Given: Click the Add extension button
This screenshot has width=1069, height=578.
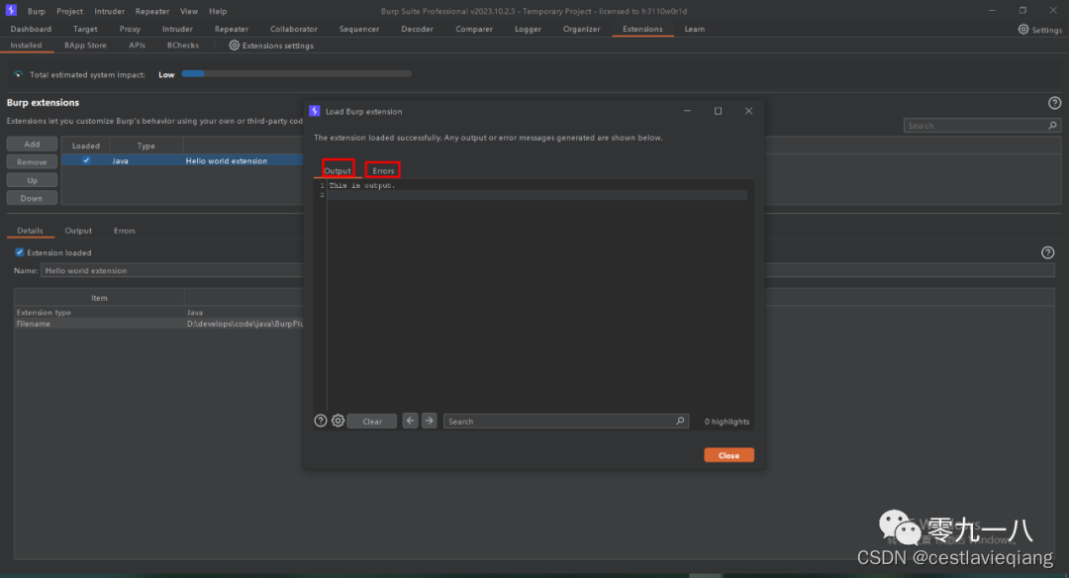Looking at the screenshot, I should click(x=32, y=144).
